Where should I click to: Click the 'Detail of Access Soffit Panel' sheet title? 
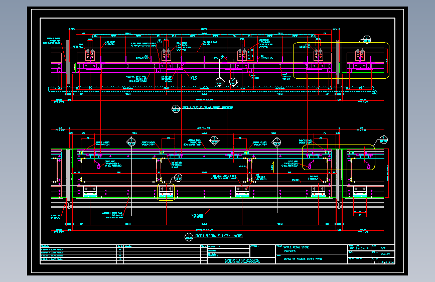click(x=303, y=259)
